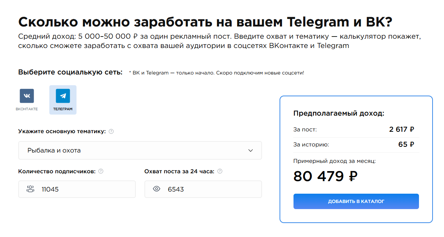Click the "Предполагаемый доход" heading
This screenshot has height=237, width=444.
point(339,113)
